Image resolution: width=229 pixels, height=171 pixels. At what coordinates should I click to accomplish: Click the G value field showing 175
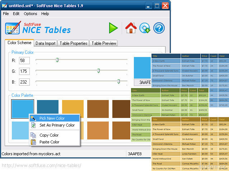pos(24,71)
